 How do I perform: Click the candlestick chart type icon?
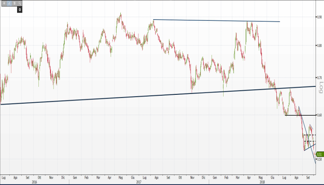coord(14,3)
